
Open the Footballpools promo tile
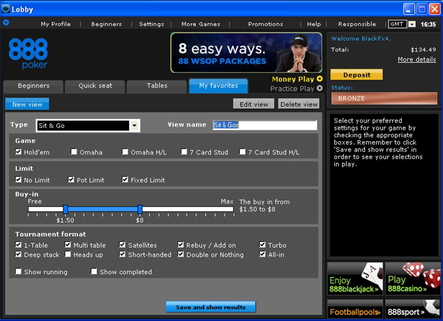tap(355, 309)
